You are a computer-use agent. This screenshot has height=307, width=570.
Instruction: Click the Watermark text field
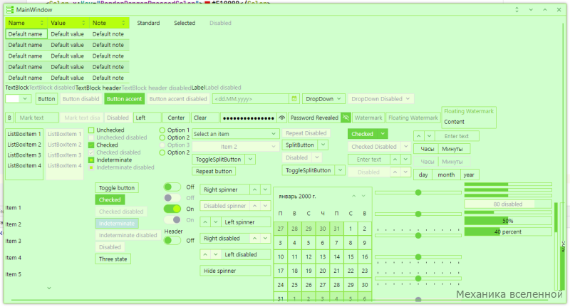pos(368,118)
